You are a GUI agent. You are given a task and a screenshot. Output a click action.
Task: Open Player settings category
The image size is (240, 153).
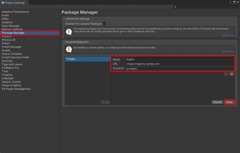6,43
